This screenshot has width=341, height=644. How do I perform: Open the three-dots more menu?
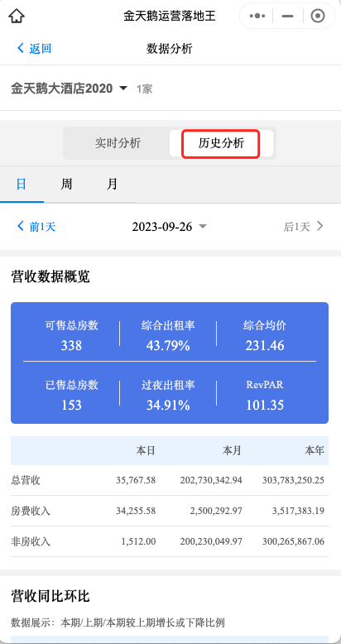(x=257, y=16)
